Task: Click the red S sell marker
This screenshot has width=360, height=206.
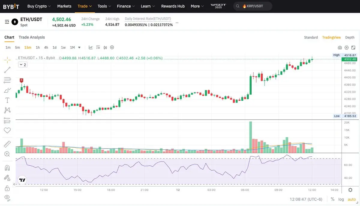Action: [21, 80]
